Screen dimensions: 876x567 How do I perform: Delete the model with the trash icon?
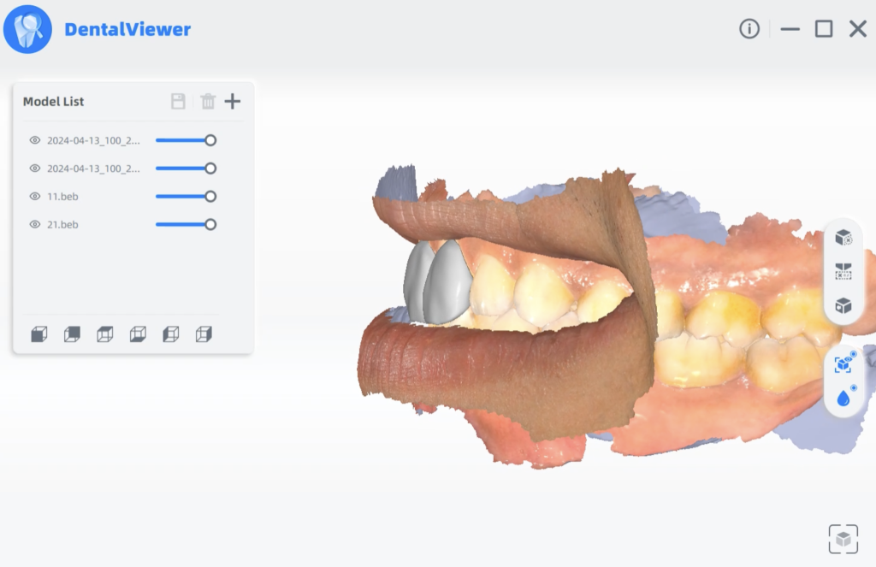pyautogui.click(x=208, y=101)
